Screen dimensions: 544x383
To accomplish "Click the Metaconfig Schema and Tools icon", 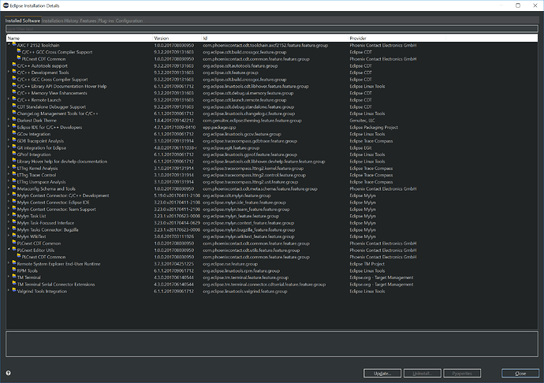I will (x=14, y=188).
